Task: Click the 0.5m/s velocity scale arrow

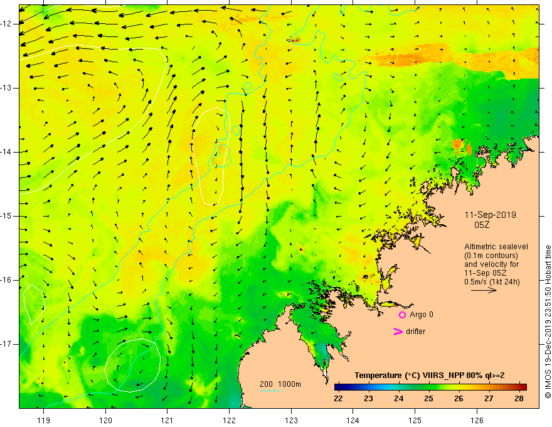Action: 484,291
